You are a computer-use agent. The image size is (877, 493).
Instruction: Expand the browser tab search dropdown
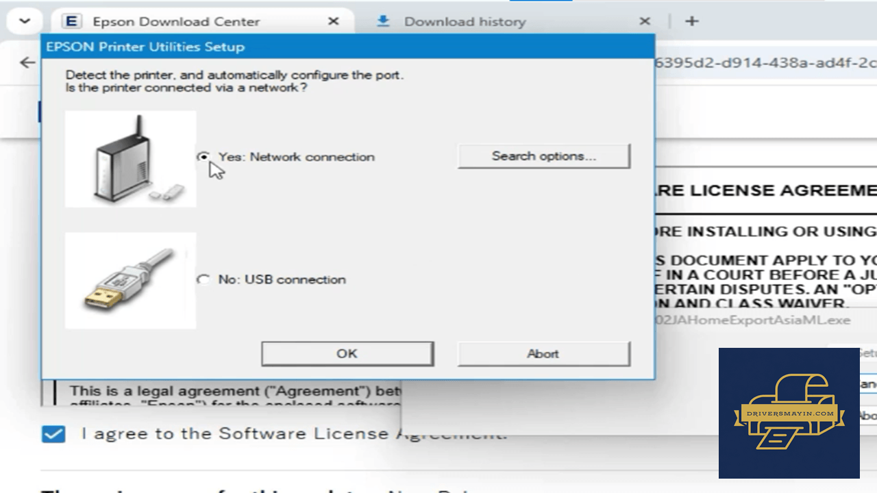tap(25, 21)
